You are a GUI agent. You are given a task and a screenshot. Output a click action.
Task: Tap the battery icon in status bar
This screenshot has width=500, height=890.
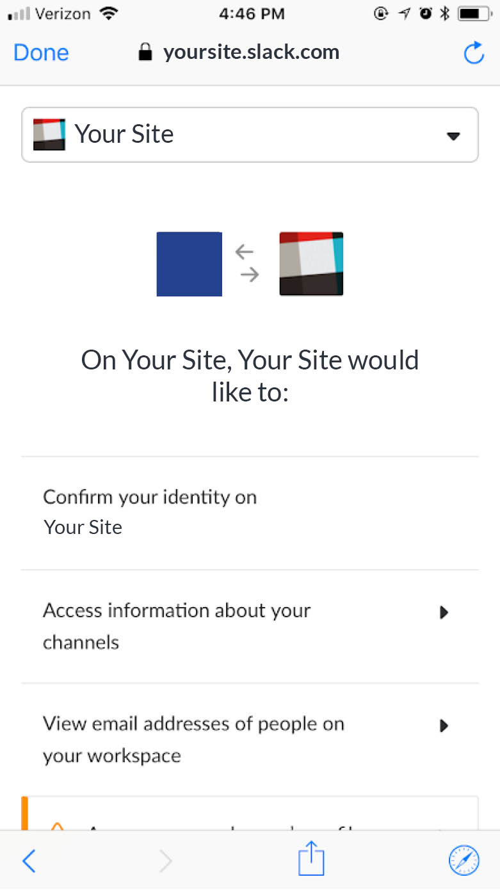point(472,13)
